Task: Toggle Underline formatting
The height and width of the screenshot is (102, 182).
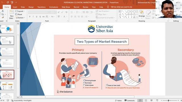Action: [x=37, y=17]
